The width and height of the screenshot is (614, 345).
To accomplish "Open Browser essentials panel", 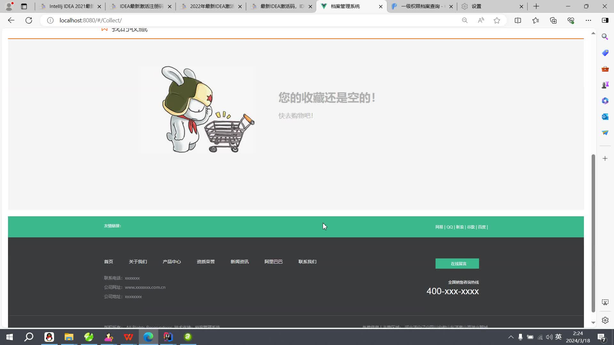I will [571, 20].
